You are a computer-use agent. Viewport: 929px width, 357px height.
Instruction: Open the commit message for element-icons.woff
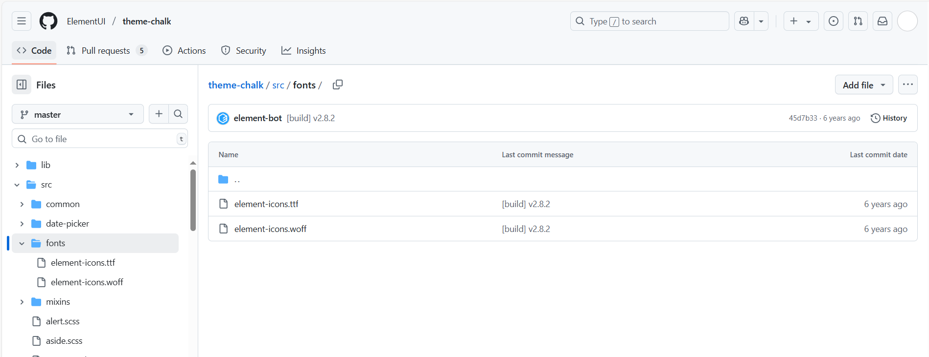(526, 229)
